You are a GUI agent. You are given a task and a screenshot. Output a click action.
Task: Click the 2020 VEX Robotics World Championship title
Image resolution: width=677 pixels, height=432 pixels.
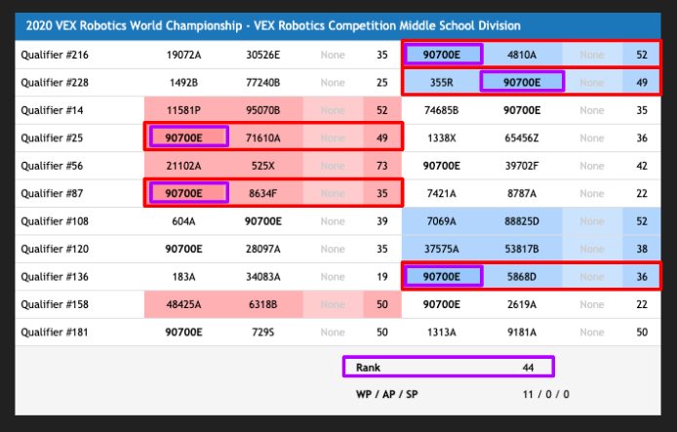273,26
